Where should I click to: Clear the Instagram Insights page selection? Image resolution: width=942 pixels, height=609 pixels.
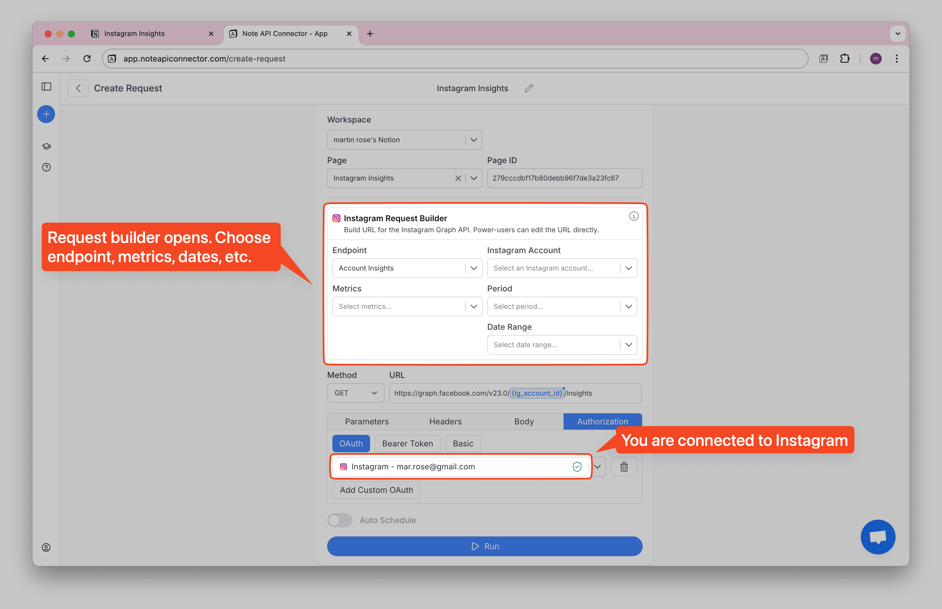(458, 178)
